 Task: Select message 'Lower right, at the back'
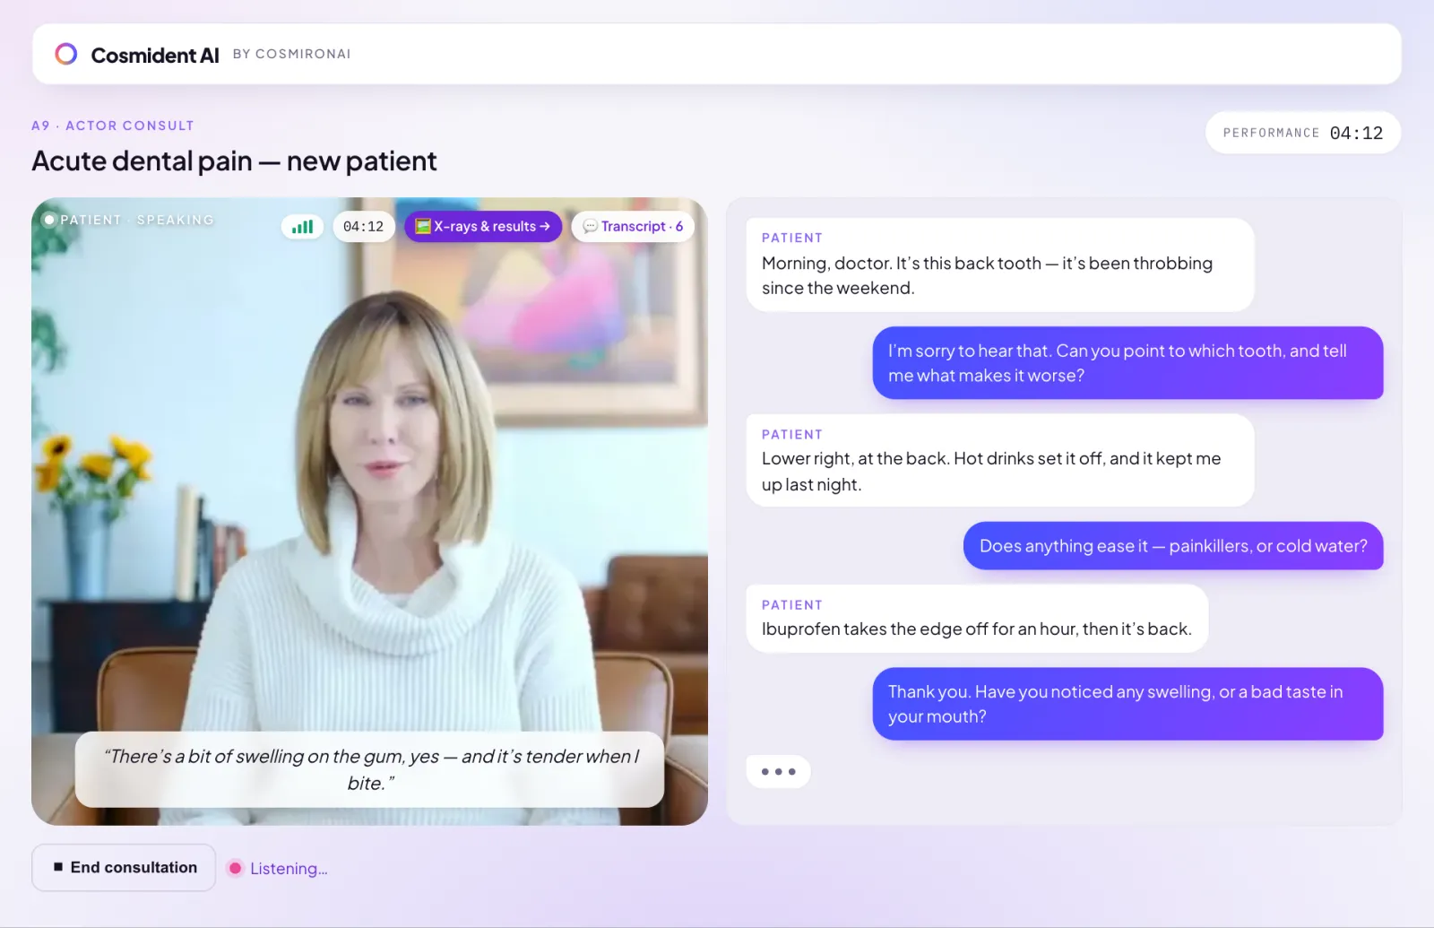(x=999, y=460)
